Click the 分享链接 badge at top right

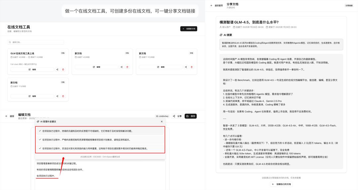tap(349, 6)
